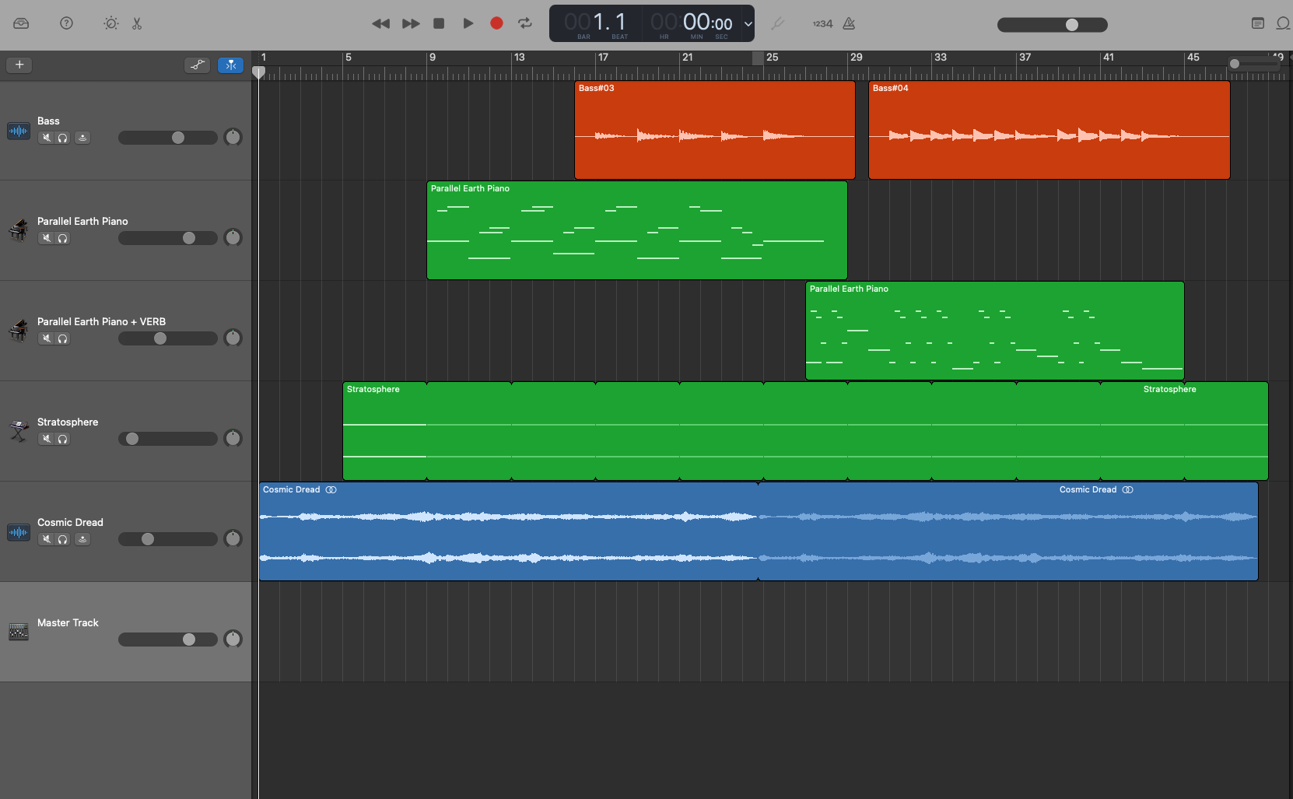The width and height of the screenshot is (1293, 799).
Task: Select the Cosmic Dread track icon
Action: point(19,532)
